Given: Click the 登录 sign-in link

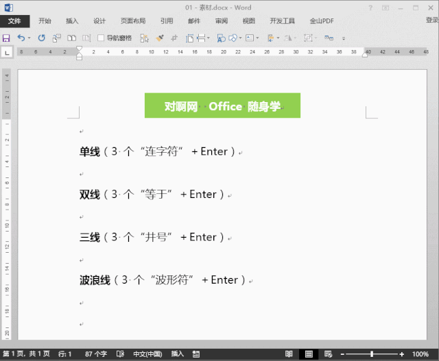Looking at the screenshot, I should [x=432, y=20].
